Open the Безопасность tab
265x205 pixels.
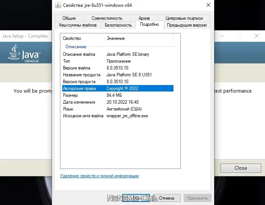point(118,25)
